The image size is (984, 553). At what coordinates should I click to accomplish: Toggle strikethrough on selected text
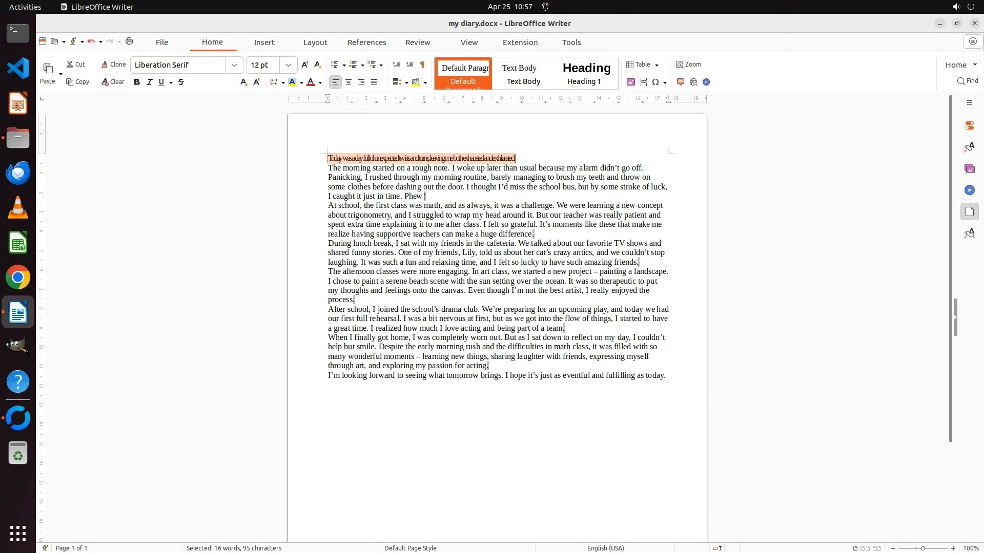[x=181, y=82]
